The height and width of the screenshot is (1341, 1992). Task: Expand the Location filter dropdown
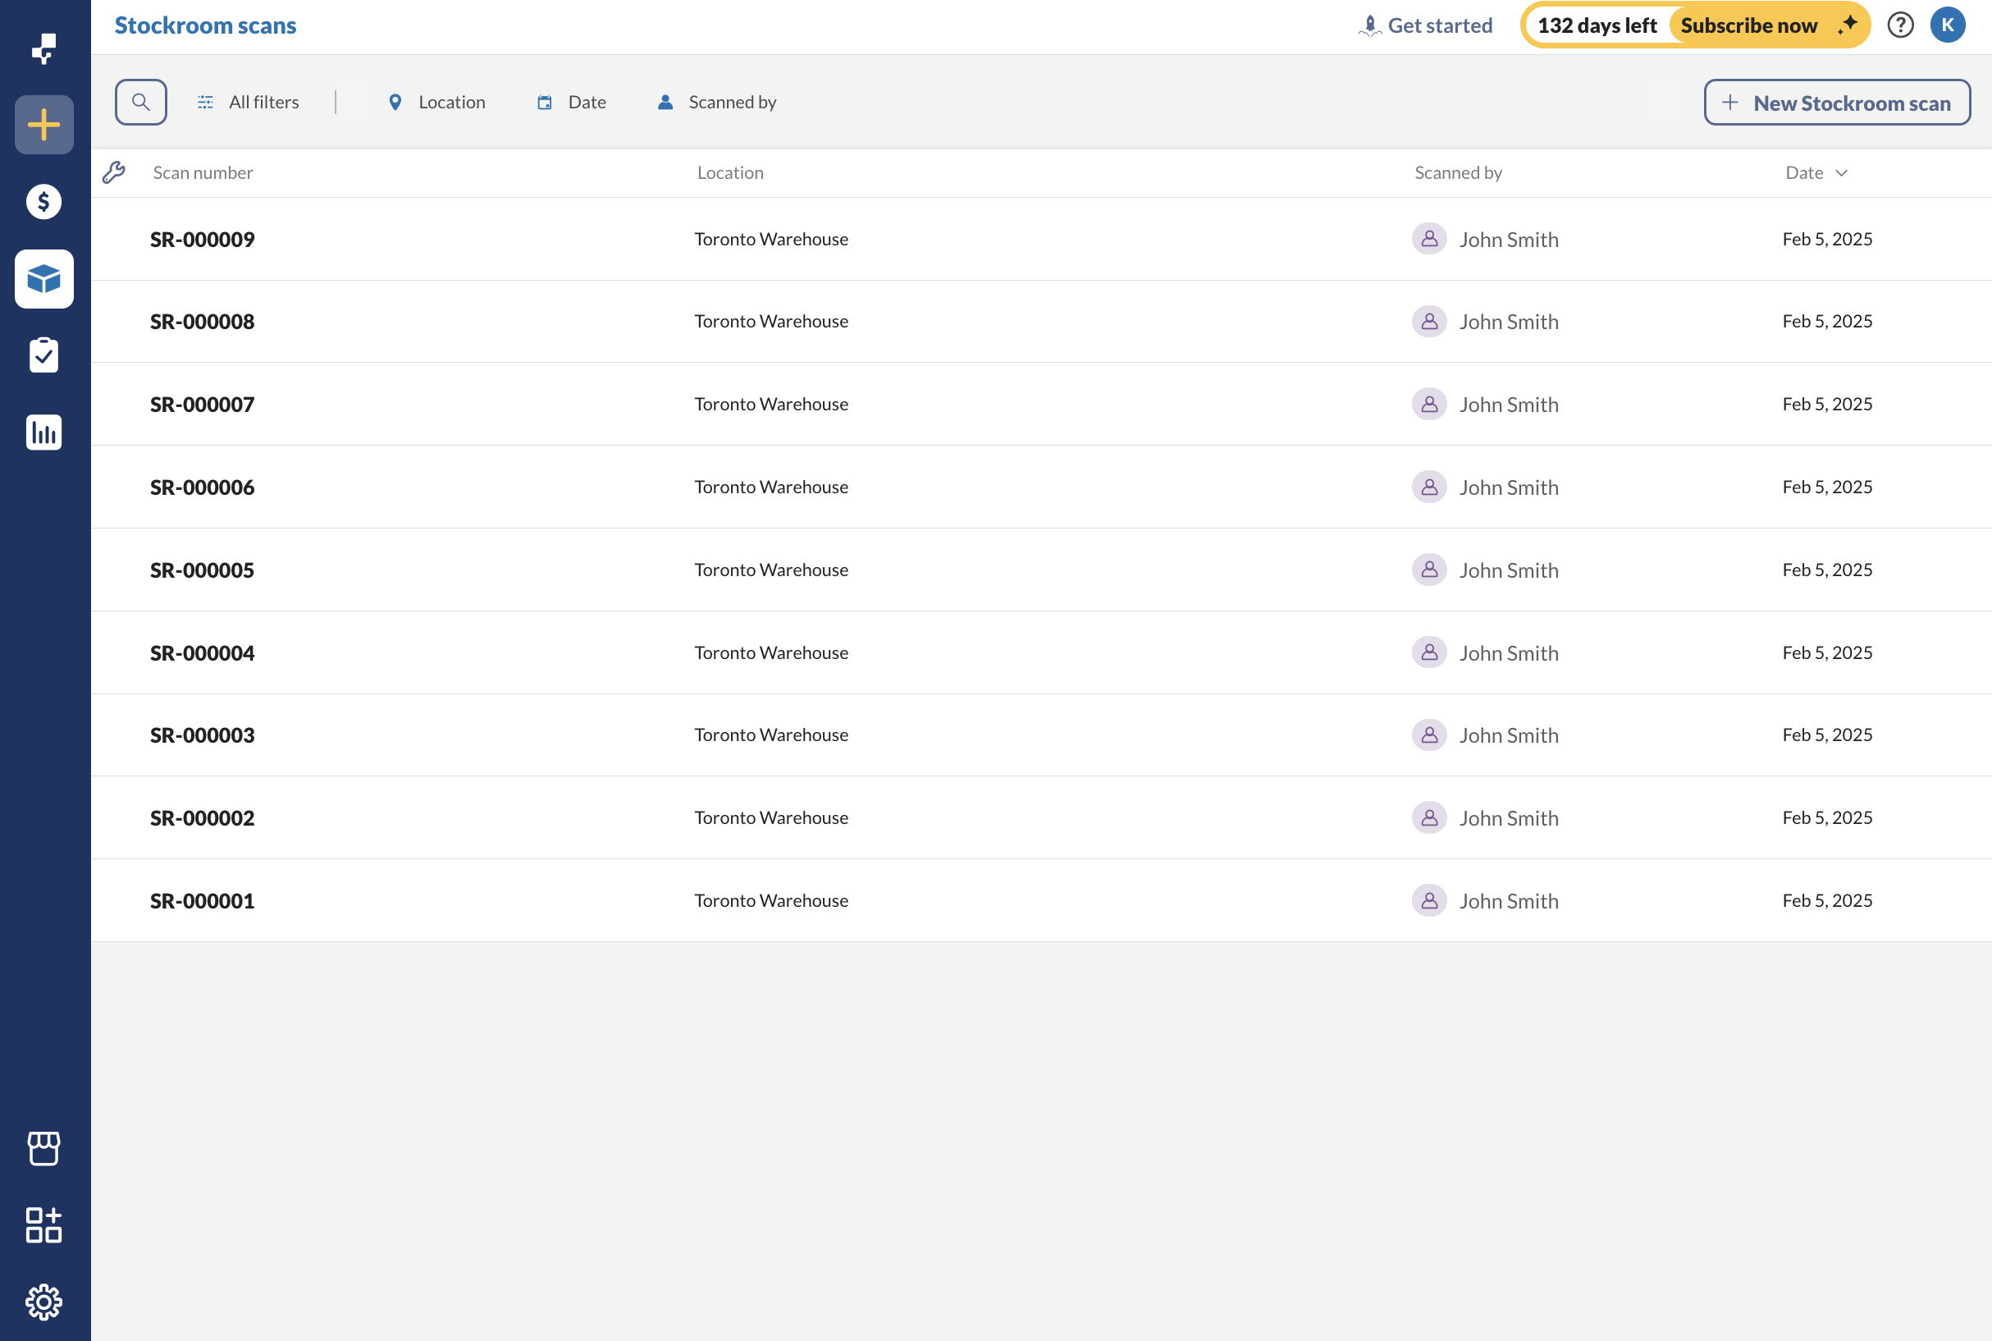(436, 103)
